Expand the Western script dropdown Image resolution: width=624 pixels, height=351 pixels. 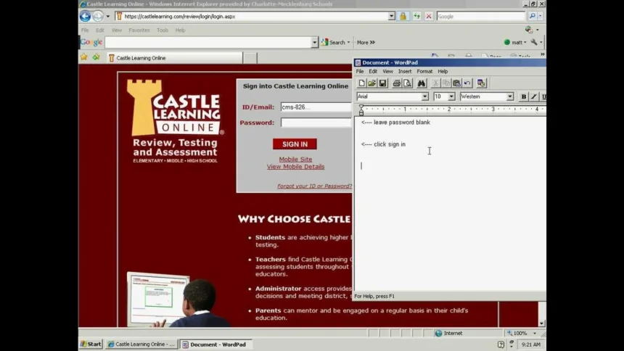click(x=509, y=96)
